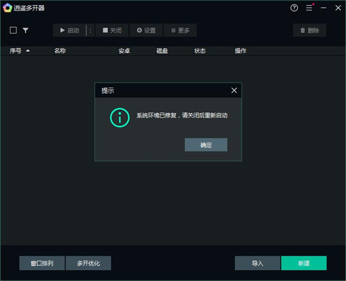Click the 关闭 stop button in toolbar
The height and width of the screenshot is (281, 346).
[x=112, y=30]
